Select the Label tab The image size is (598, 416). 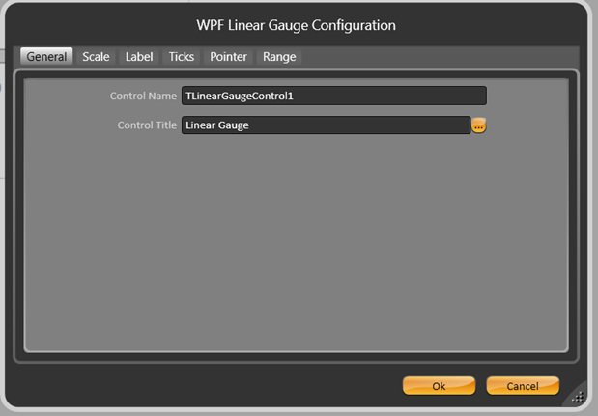point(139,57)
